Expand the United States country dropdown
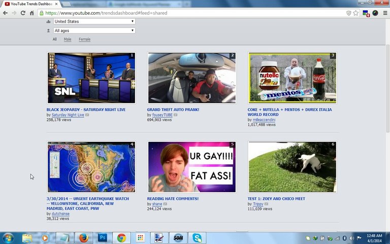Image resolution: width=390 pixels, height=244 pixels. point(94,21)
